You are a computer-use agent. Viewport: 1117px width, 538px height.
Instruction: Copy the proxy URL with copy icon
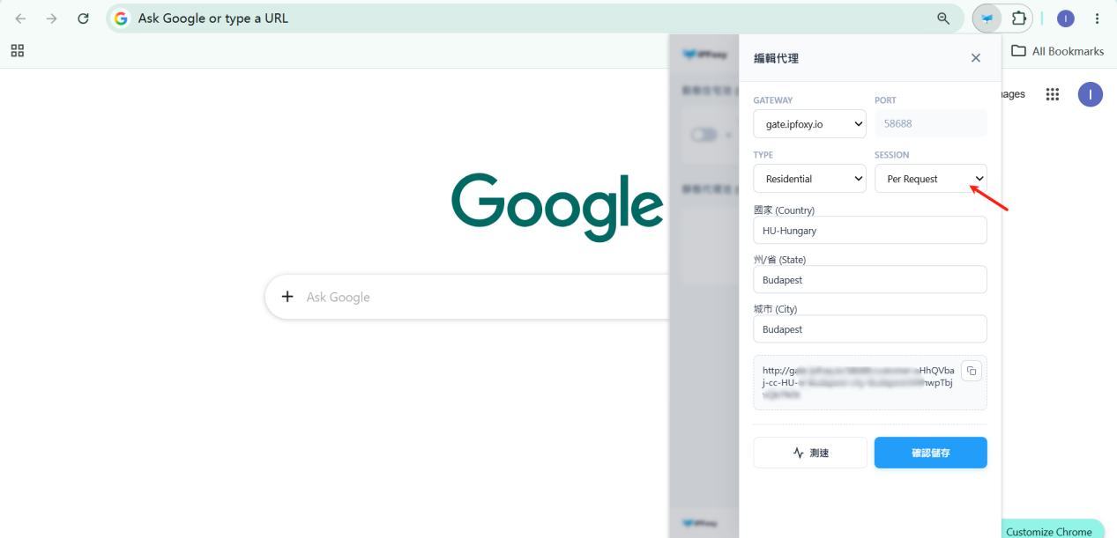click(972, 371)
